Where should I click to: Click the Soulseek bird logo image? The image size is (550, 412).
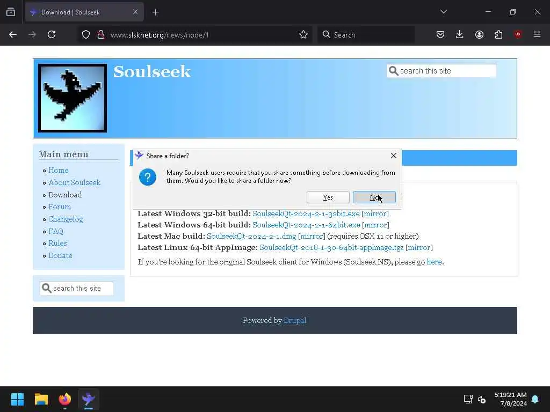pos(73,98)
